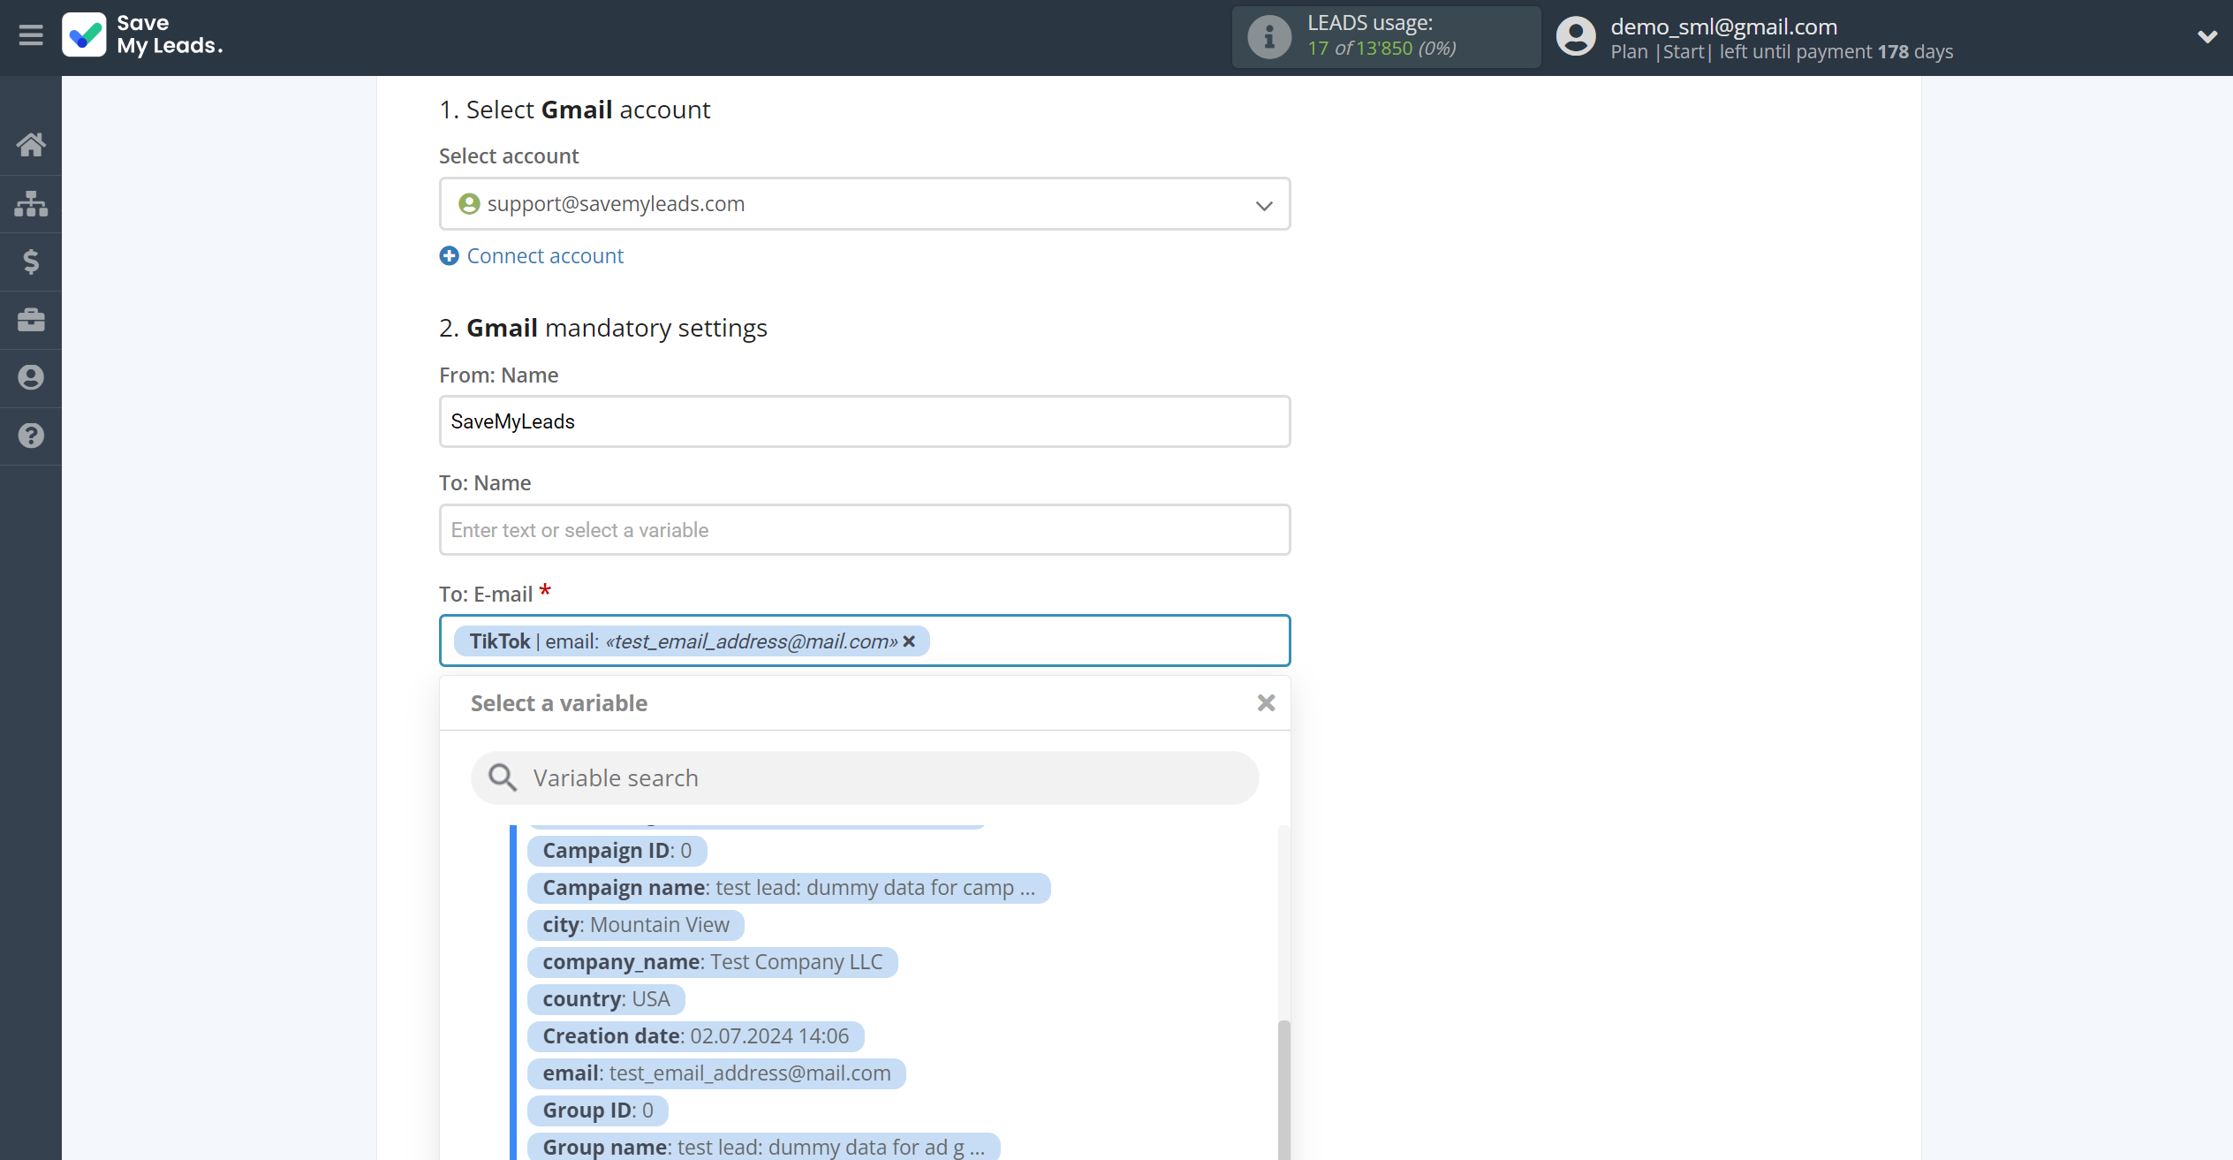Click the LEADS usage counter text

[x=1382, y=48]
